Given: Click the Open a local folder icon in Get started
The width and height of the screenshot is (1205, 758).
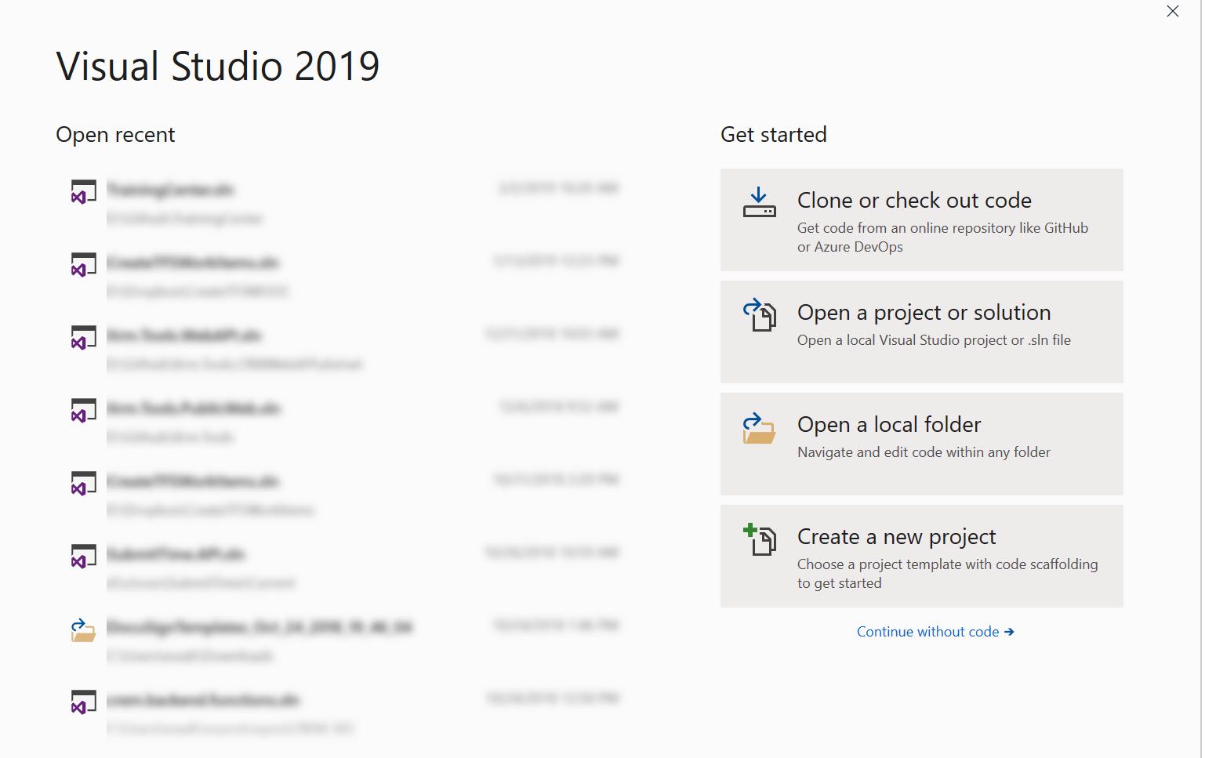Looking at the screenshot, I should click(759, 428).
